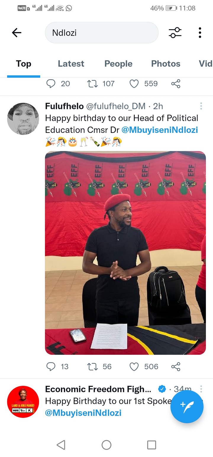Share Fulufhelo's birthday tweet

tap(176, 367)
